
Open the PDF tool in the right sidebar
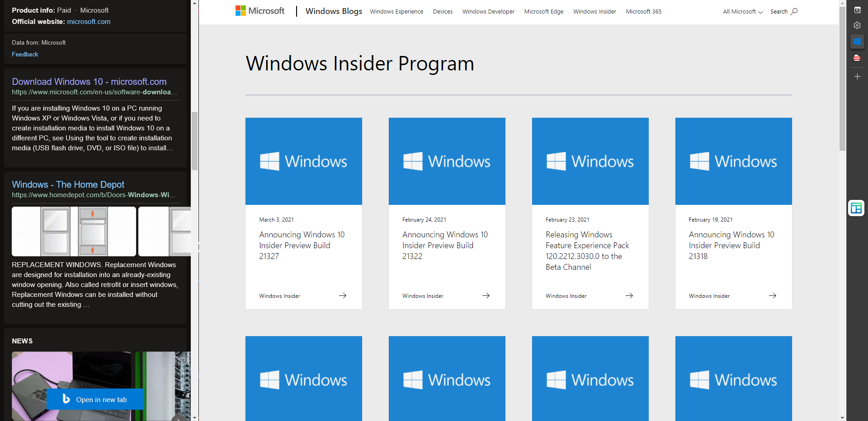click(x=858, y=58)
